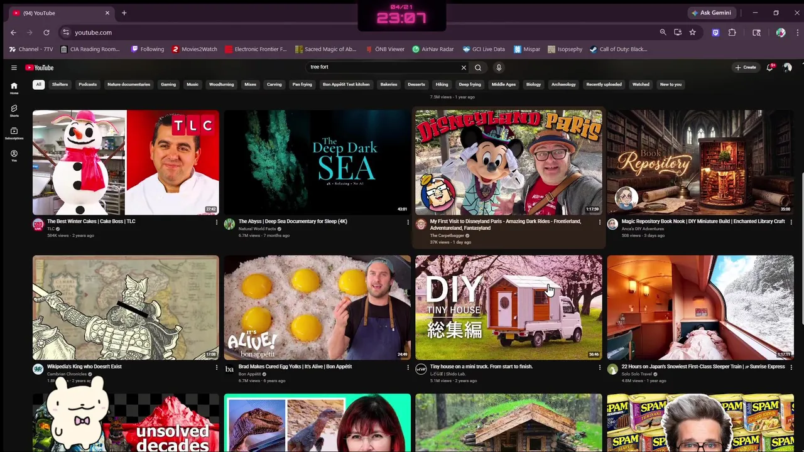Select the Podcasts filter chip

(88, 84)
